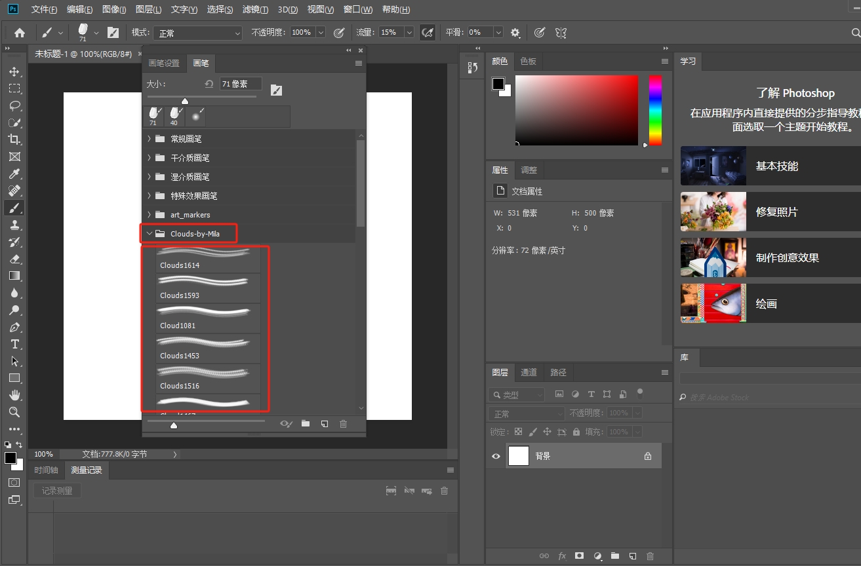Click the foreground color swatch in Color panel
The width and height of the screenshot is (861, 566).
click(498, 84)
